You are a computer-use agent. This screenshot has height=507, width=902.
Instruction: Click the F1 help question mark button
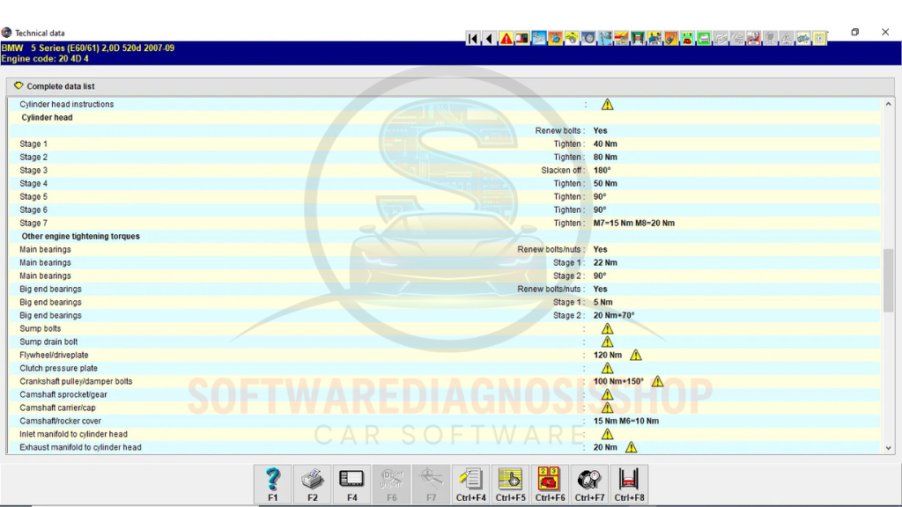click(273, 484)
